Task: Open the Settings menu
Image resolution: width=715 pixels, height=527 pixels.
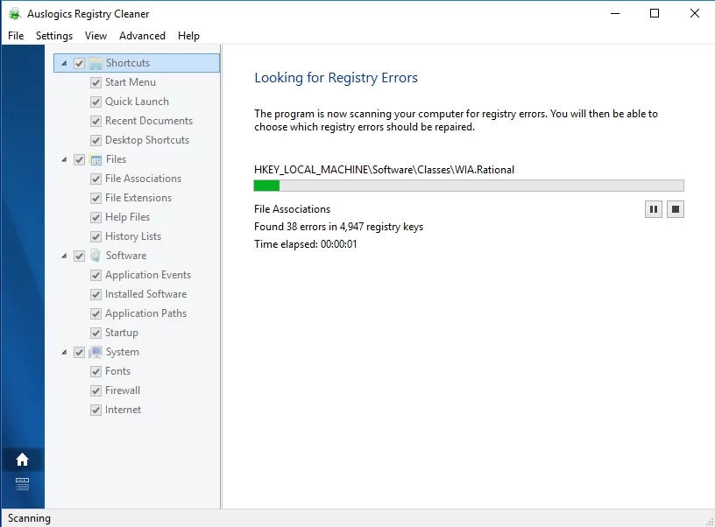Action: (x=54, y=36)
